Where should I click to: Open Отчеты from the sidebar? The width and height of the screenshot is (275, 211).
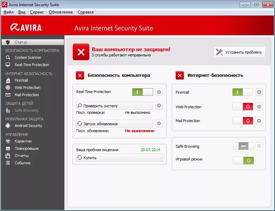point(21,156)
